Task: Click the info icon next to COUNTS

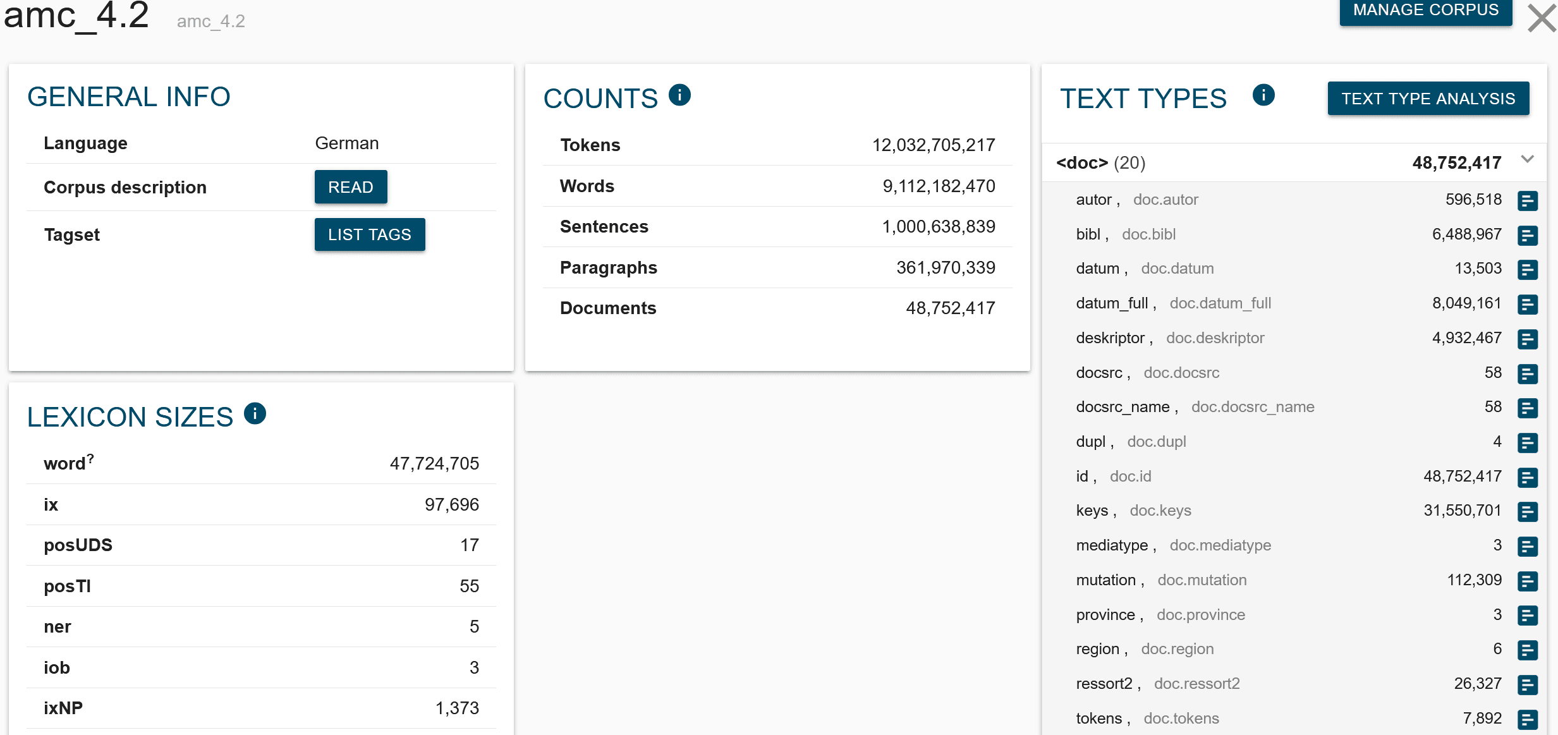Action: click(679, 95)
